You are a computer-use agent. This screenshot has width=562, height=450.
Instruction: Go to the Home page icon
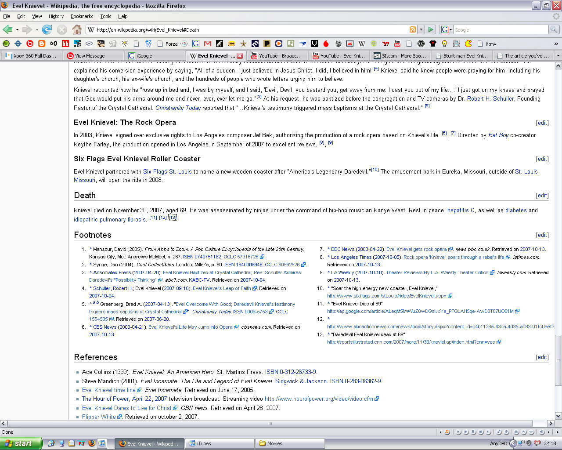pyautogui.click(x=77, y=29)
